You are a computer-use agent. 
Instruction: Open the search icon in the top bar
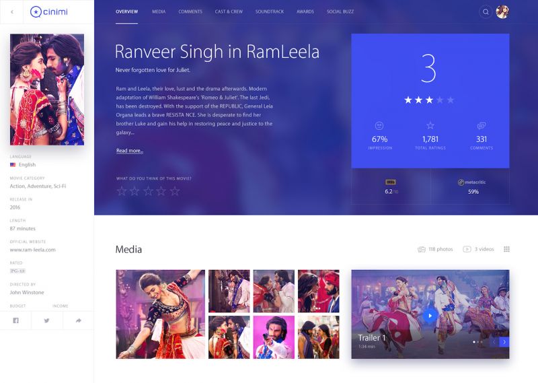486,11
